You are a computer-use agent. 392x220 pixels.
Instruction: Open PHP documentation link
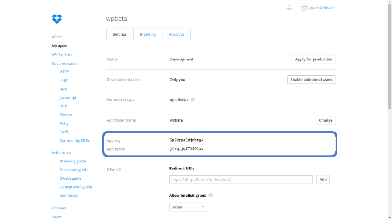63,106
